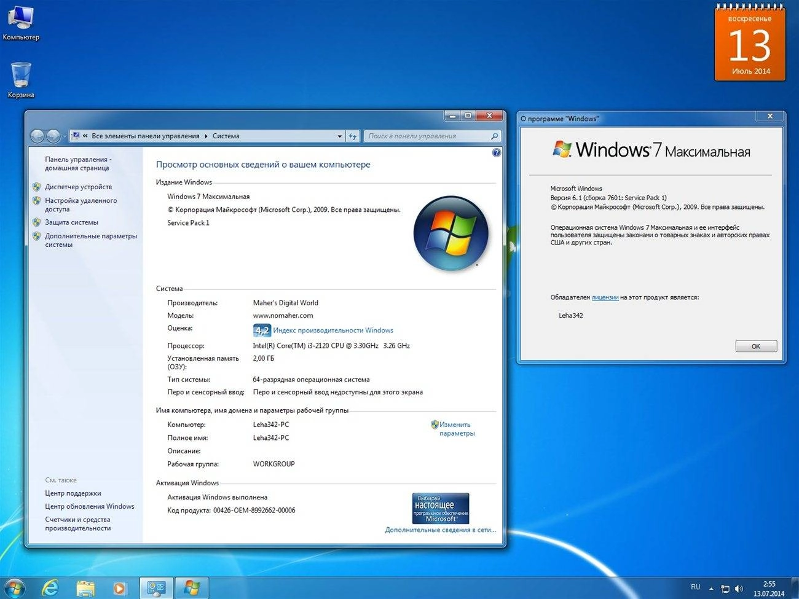Maximize the Система window
The image size is (799, 599).
tap(468, 115)
